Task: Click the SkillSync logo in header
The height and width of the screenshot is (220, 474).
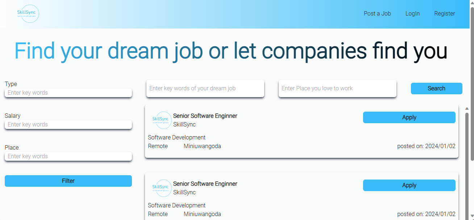Action: pyautogui.click(x=28, y=14)
